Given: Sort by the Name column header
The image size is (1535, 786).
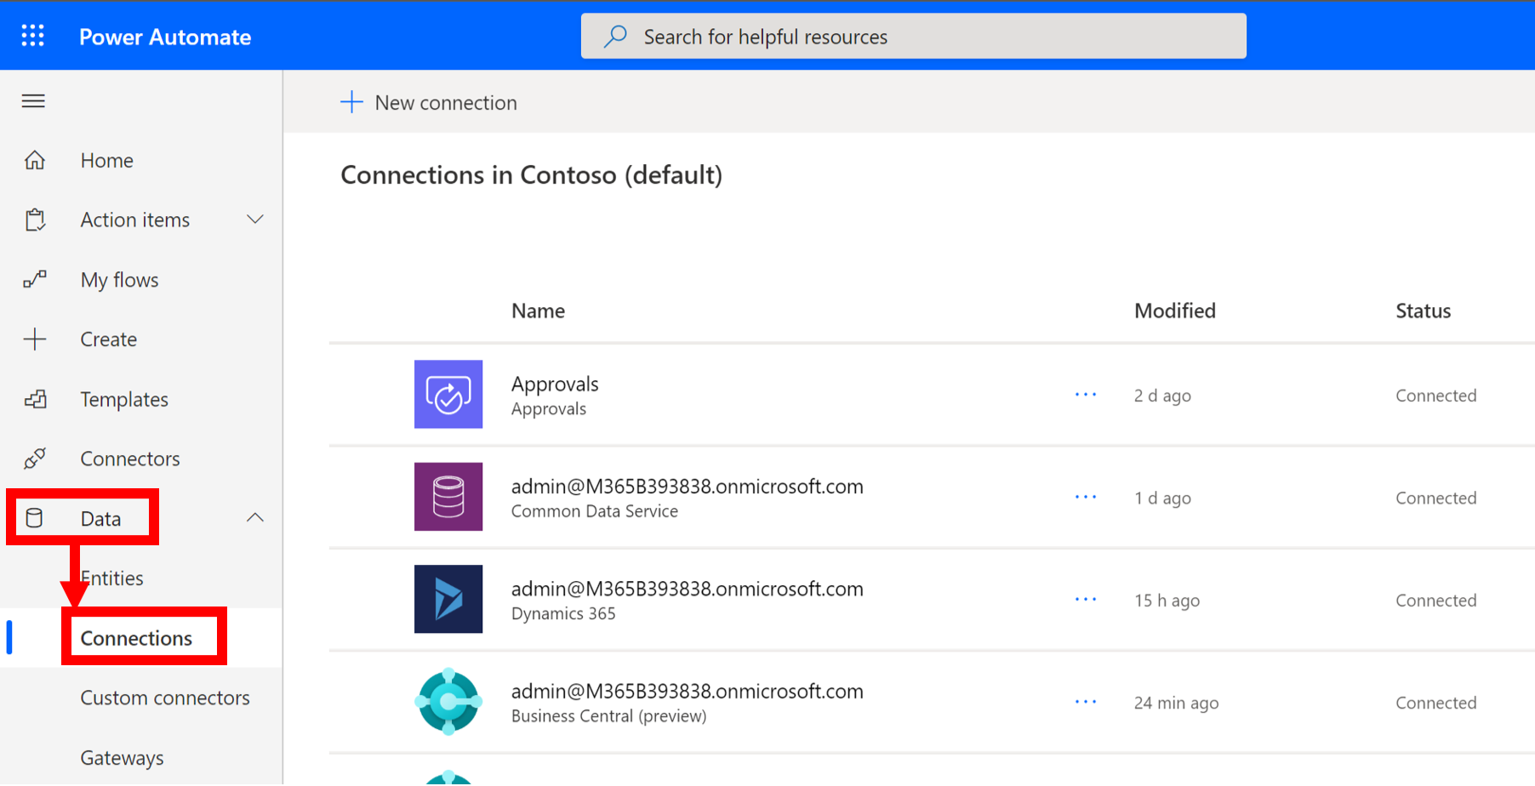Looking at the screenshot, I should (538, 310).
